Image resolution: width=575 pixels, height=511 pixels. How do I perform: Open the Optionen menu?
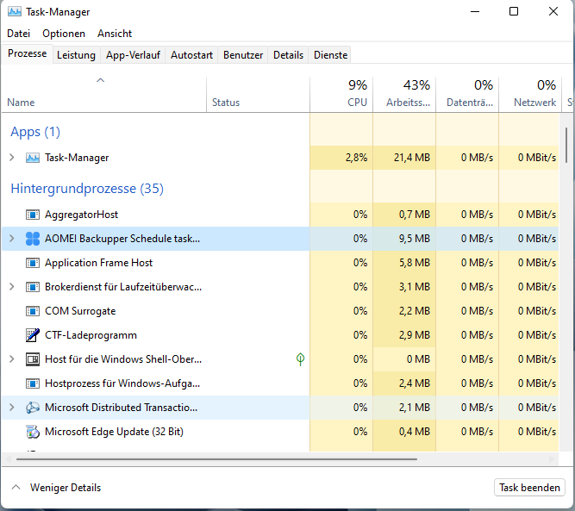click(x=64, y=34)
